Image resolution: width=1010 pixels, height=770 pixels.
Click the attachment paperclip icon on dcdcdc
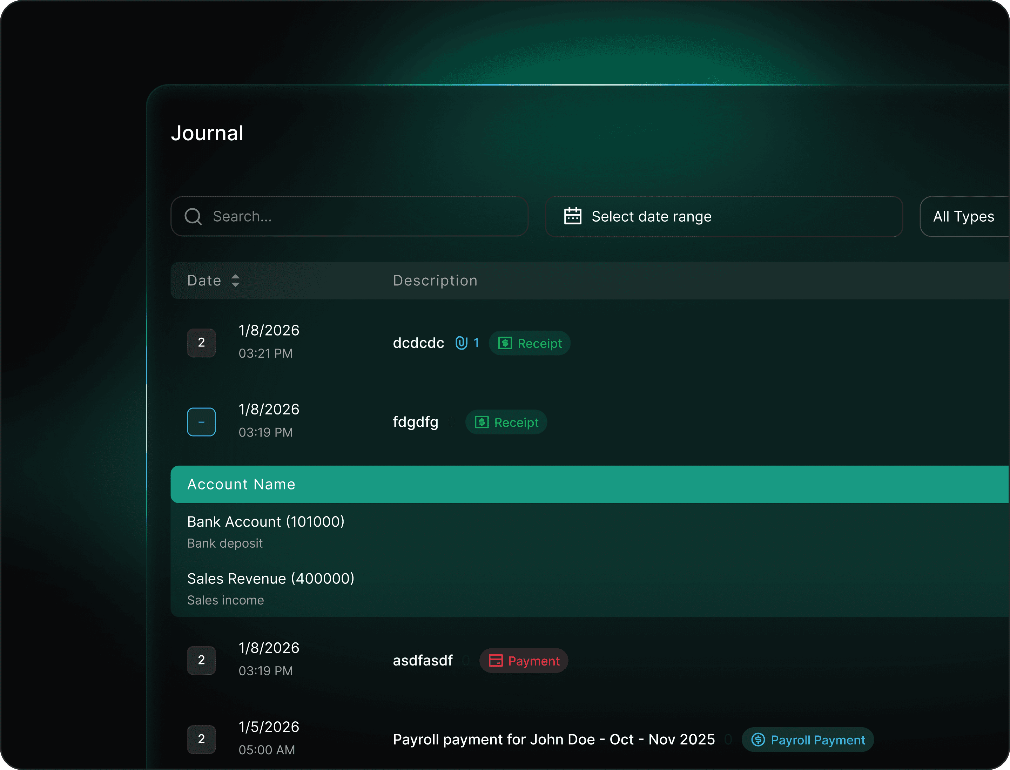click(461, 343)
